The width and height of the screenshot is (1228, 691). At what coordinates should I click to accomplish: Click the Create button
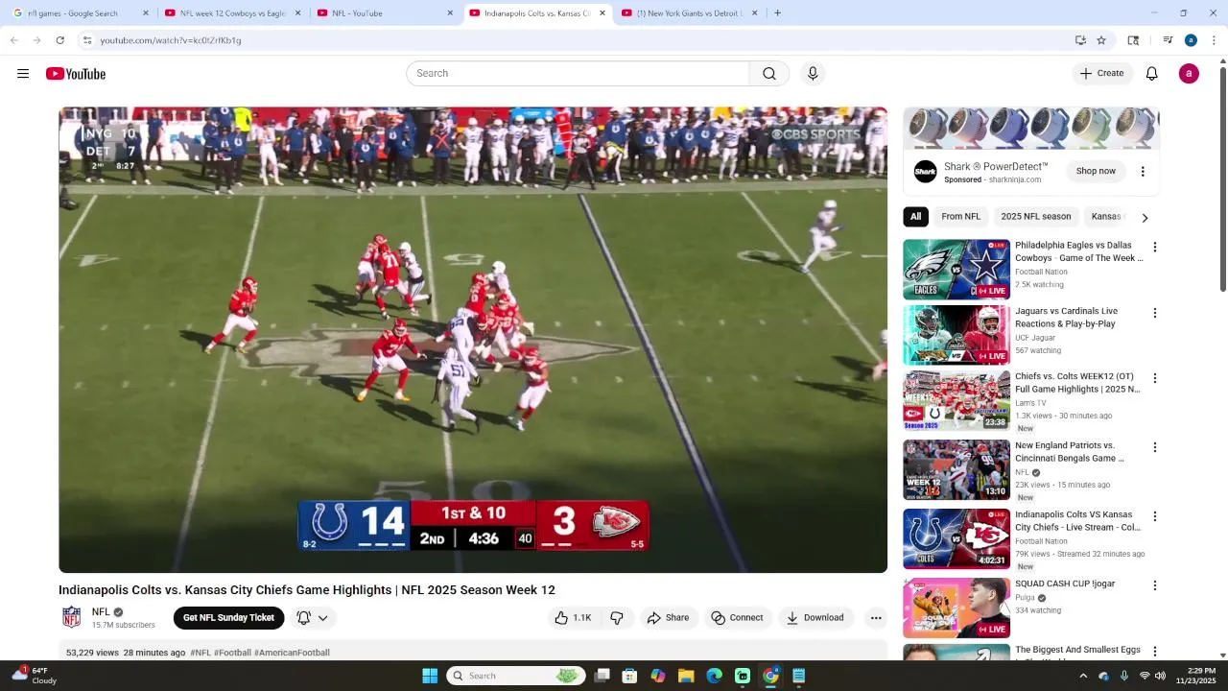1101,74
